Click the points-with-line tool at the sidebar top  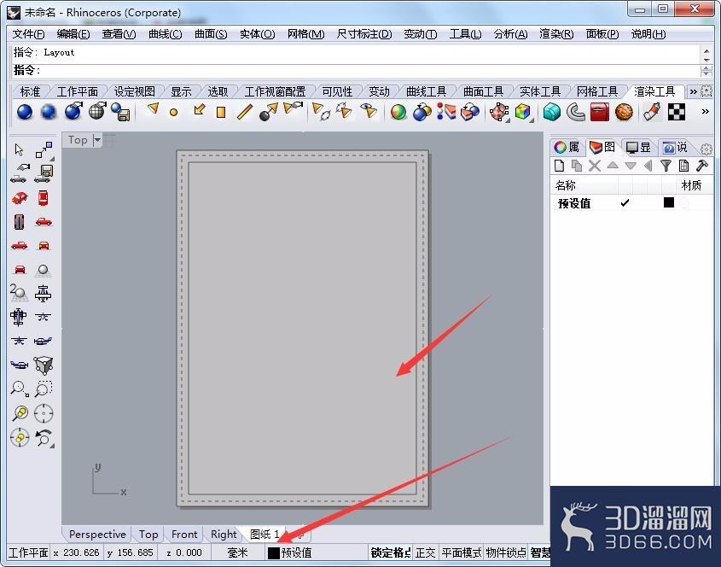(x=44, y=149)
